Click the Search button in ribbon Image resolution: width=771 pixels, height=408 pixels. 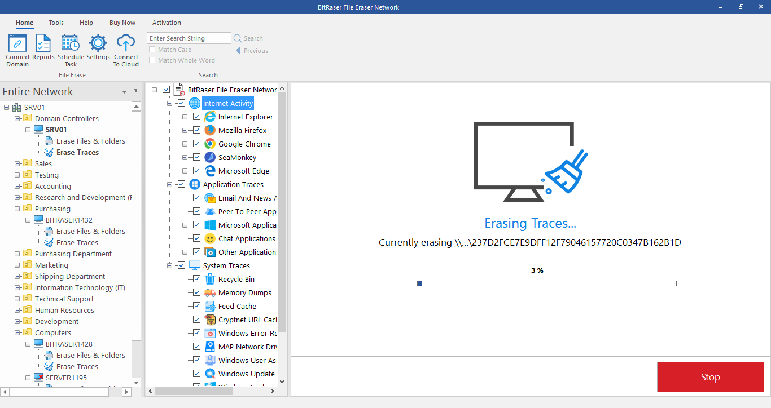[x=248, y=38]
